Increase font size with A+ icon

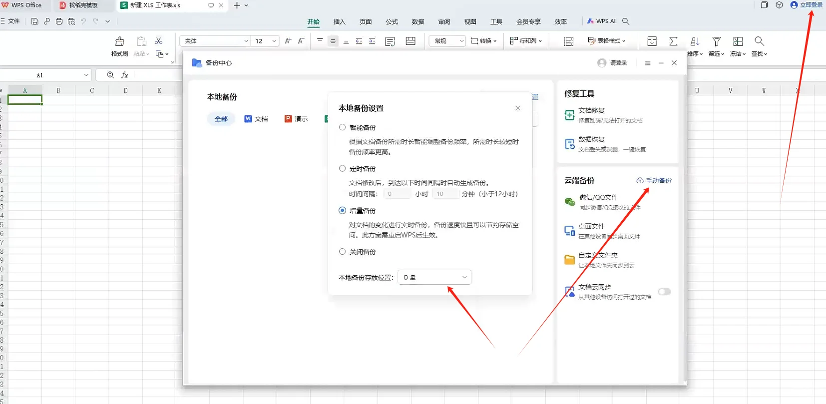288,41
